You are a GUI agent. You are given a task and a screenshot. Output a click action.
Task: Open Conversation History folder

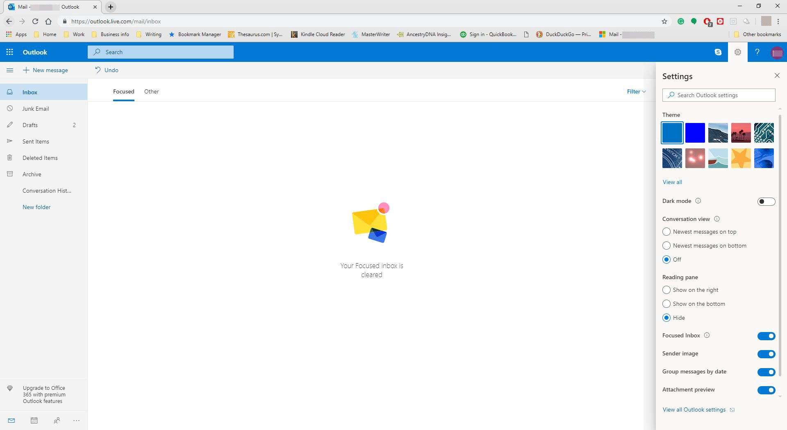coord(43,191)
